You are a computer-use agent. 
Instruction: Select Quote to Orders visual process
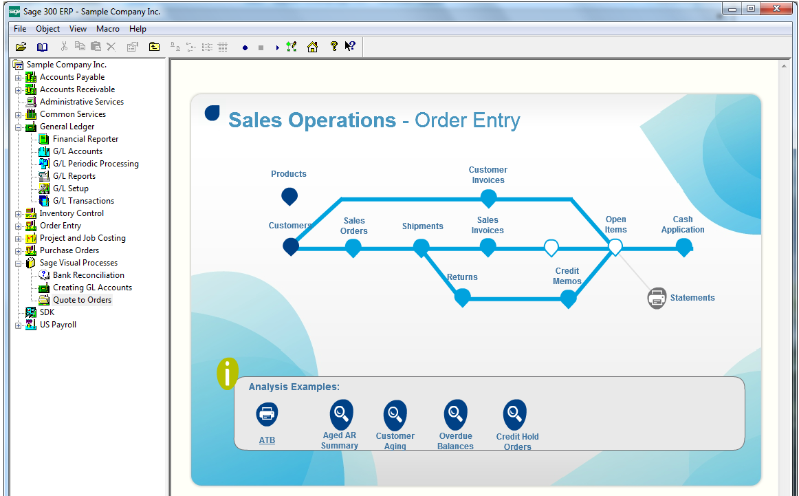[82, 300]
